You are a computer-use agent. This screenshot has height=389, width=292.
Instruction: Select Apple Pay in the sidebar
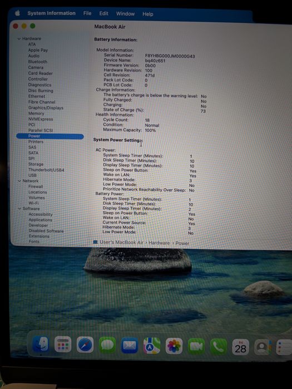[38, 50]
